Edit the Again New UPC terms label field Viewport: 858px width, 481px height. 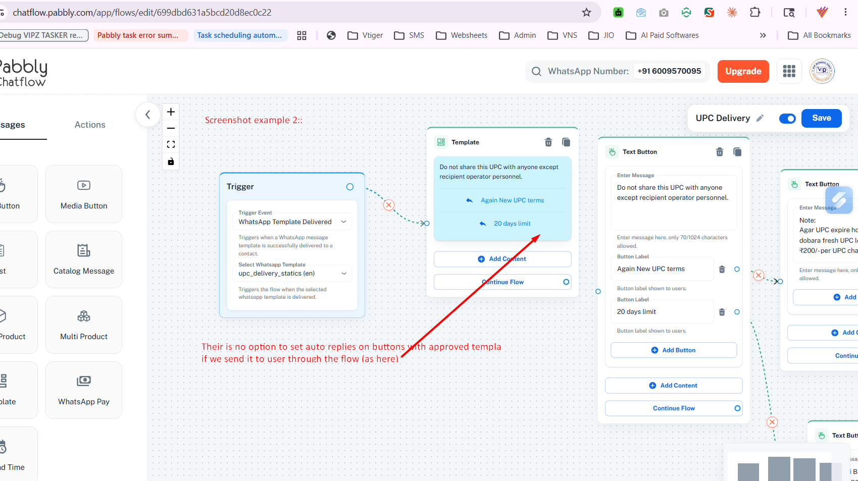click(x=662, y=269)
